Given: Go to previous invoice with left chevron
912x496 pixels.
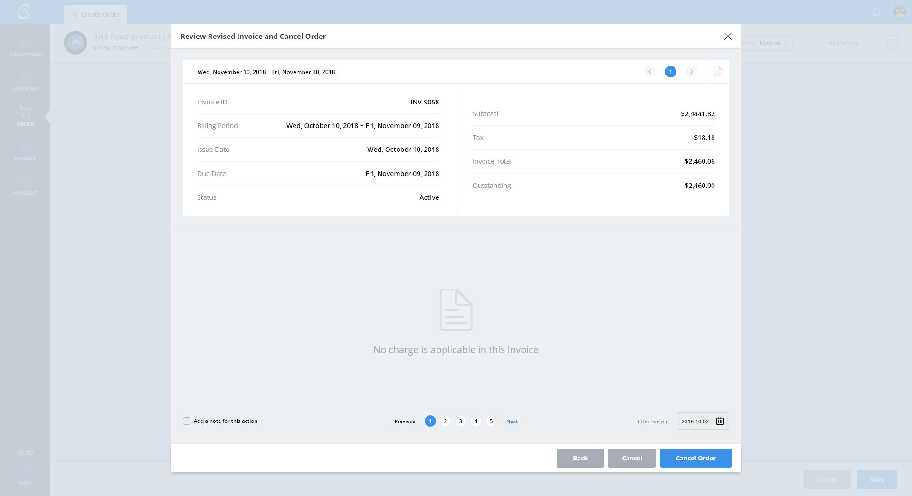Looking at the screenshot, I should [649, 72].
